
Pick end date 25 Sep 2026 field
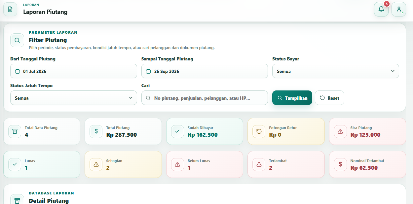(205, 71)
